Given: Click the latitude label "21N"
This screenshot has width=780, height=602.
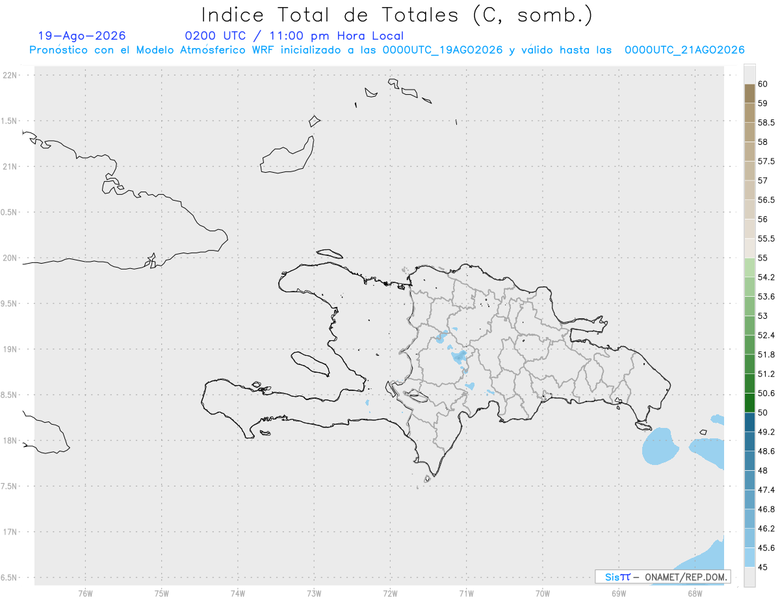Looking at the screenshot, I should point(10,166).
